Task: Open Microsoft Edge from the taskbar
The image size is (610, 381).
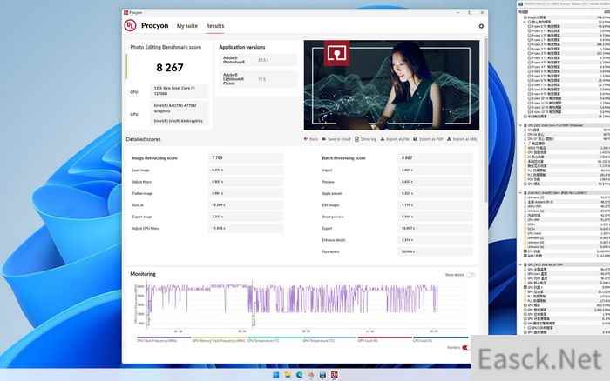Action: pyautogui.click(x=299, y=375)
